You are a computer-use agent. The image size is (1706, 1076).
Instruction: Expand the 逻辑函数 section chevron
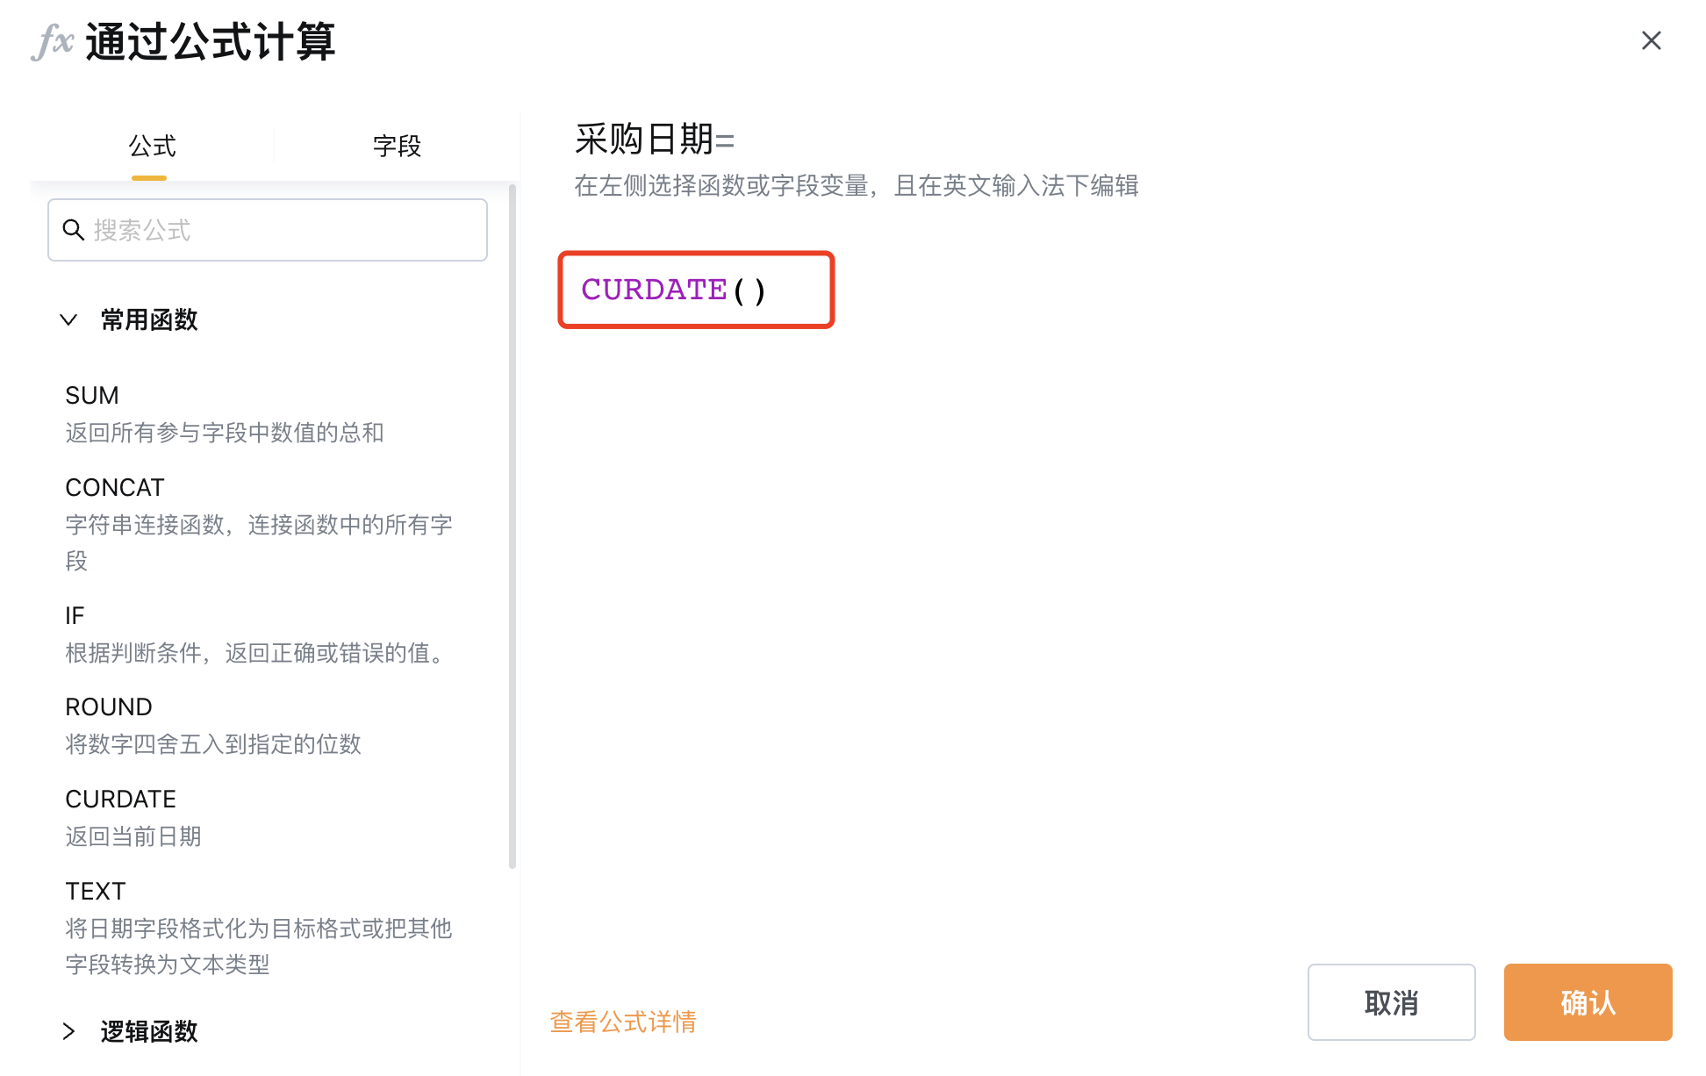[x=68, y=1031]
